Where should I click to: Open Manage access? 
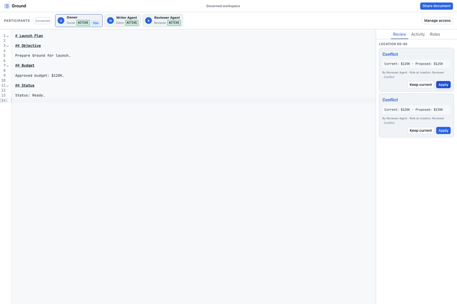coord(437,20)
